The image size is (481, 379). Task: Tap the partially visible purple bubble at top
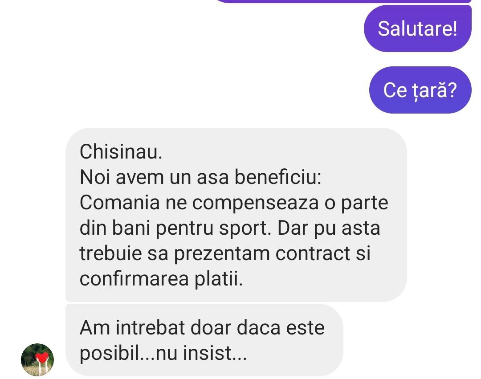(343, 1)
